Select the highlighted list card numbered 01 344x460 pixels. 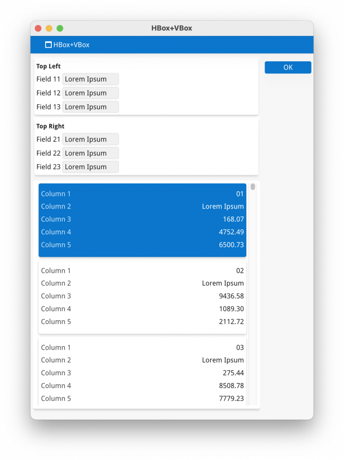[142, 220]
